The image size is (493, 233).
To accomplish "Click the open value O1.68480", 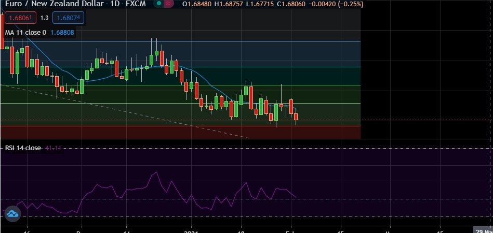I will tap(197, 4).
